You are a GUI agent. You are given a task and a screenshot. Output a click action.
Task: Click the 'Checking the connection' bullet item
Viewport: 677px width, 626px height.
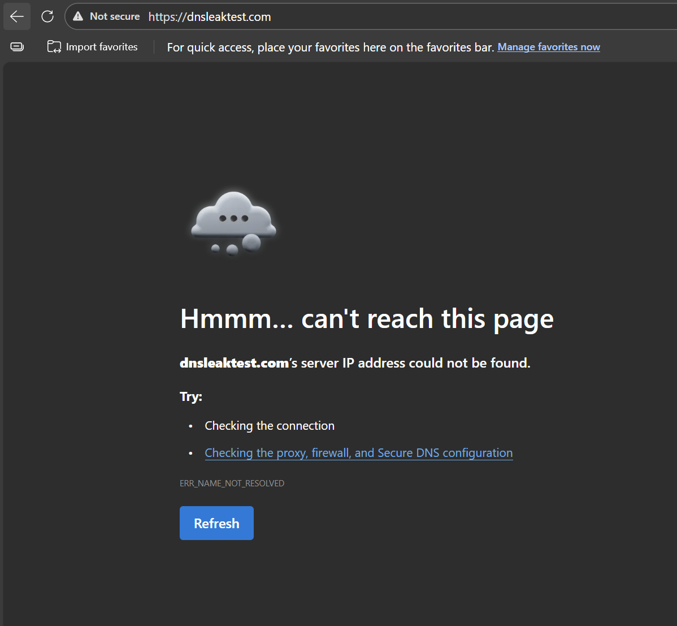tap(270, 426)
